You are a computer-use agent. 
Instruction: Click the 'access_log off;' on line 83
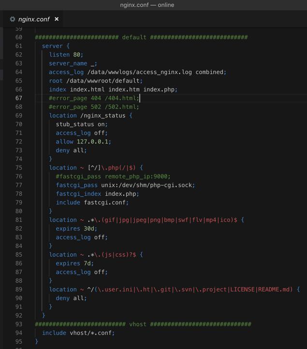coord(82,237)
